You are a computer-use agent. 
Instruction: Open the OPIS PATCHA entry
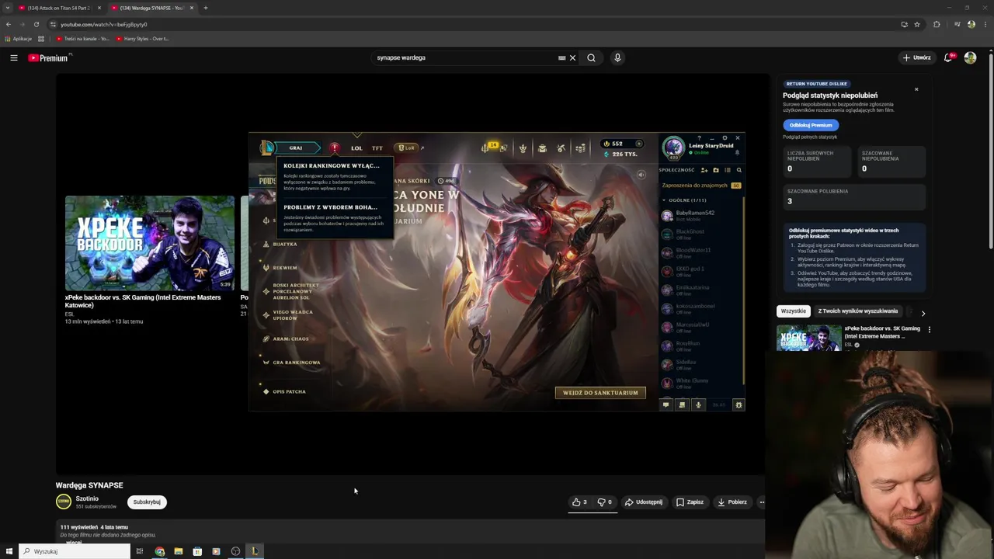point(289,391)
